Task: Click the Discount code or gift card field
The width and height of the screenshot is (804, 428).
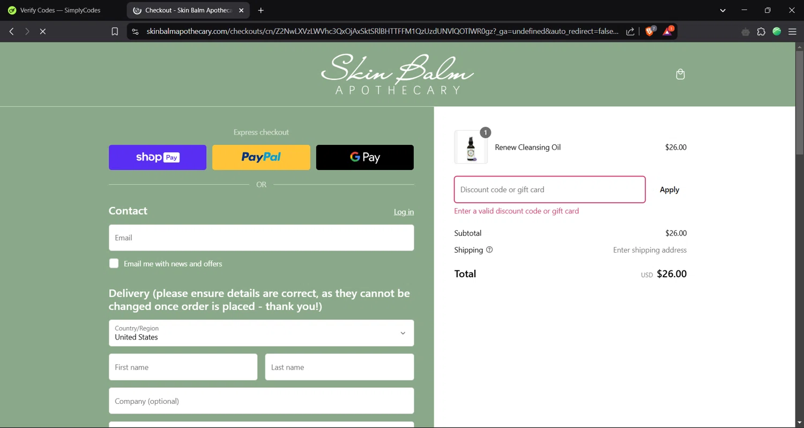Action: coord(549,189)
